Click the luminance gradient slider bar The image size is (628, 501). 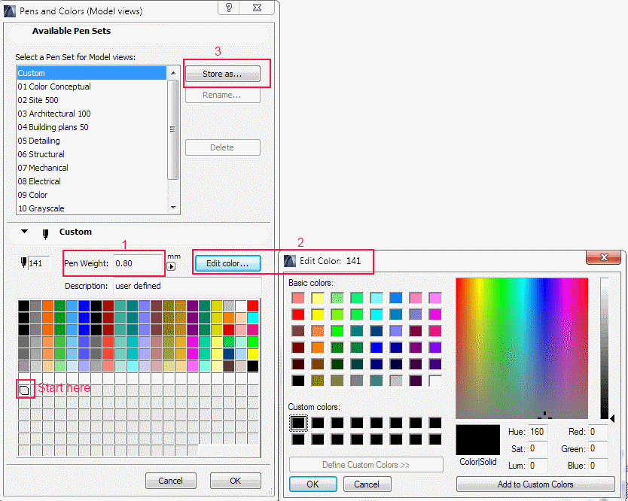605,348
